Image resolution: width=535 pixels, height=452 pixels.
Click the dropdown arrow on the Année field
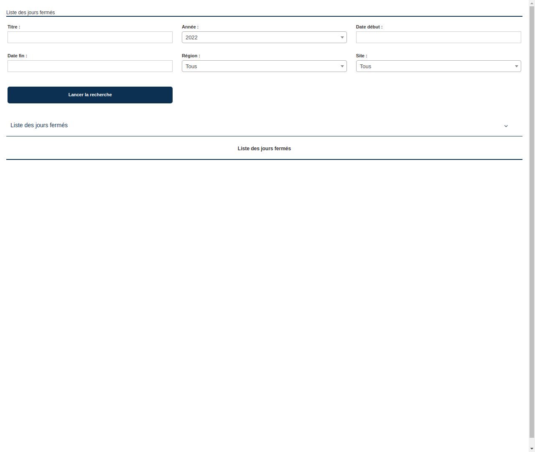tap(342, 37)
